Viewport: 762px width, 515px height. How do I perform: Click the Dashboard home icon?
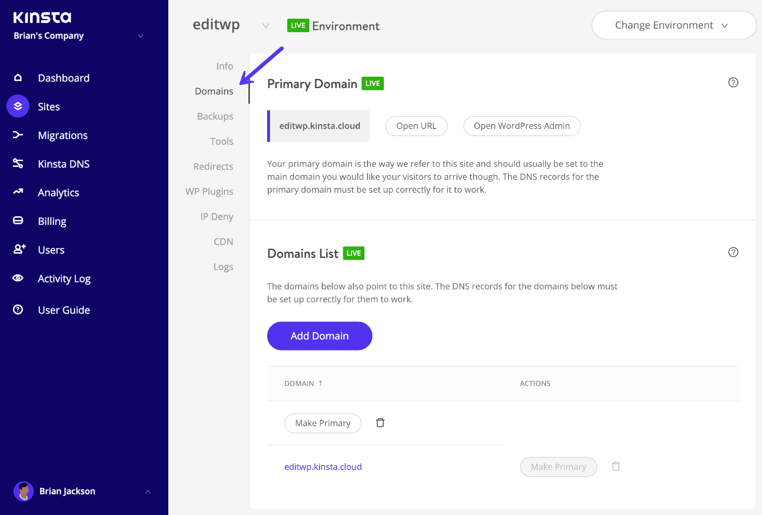tap(18, 78)
